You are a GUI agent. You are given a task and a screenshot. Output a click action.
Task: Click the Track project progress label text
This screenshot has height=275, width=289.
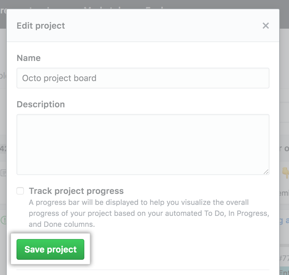(x=76, y=191)
